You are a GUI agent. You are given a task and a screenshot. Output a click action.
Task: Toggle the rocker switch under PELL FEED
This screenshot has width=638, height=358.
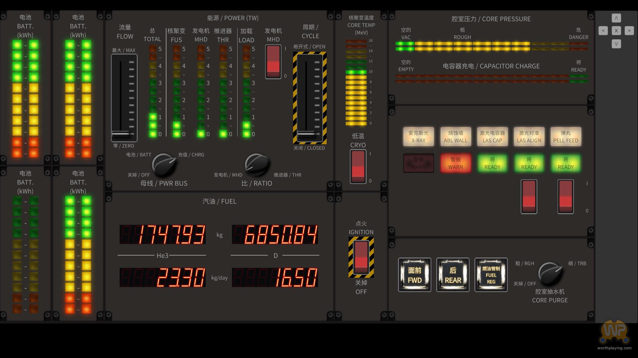(x=565, y=197)
